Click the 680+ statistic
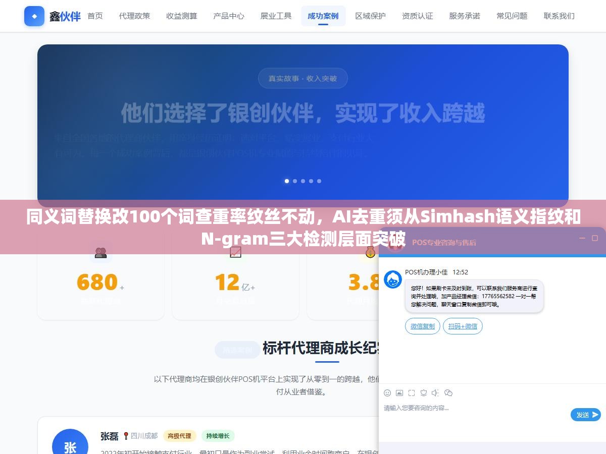 pyautogui.click(x=100, y=282)
